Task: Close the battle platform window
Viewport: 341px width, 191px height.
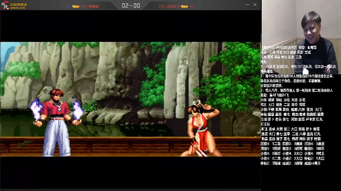Action: [255, 5]
